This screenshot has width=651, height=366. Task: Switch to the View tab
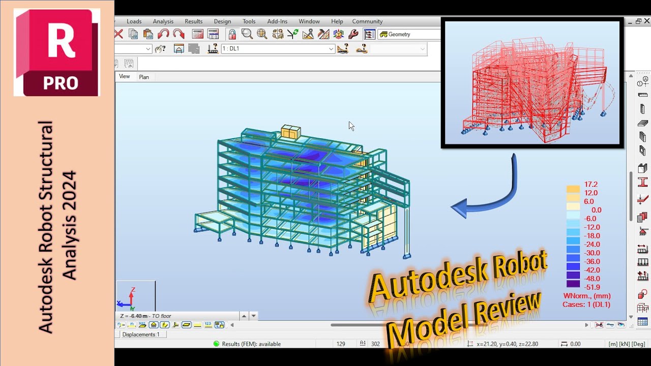(125, 76)
